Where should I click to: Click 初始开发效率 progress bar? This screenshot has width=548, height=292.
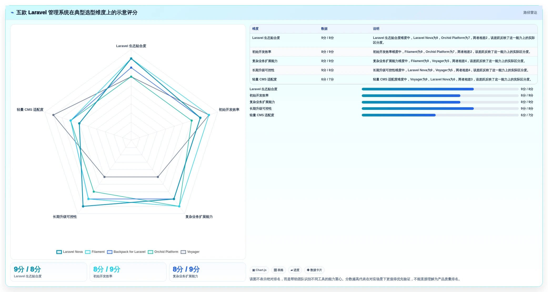[440, 96]
